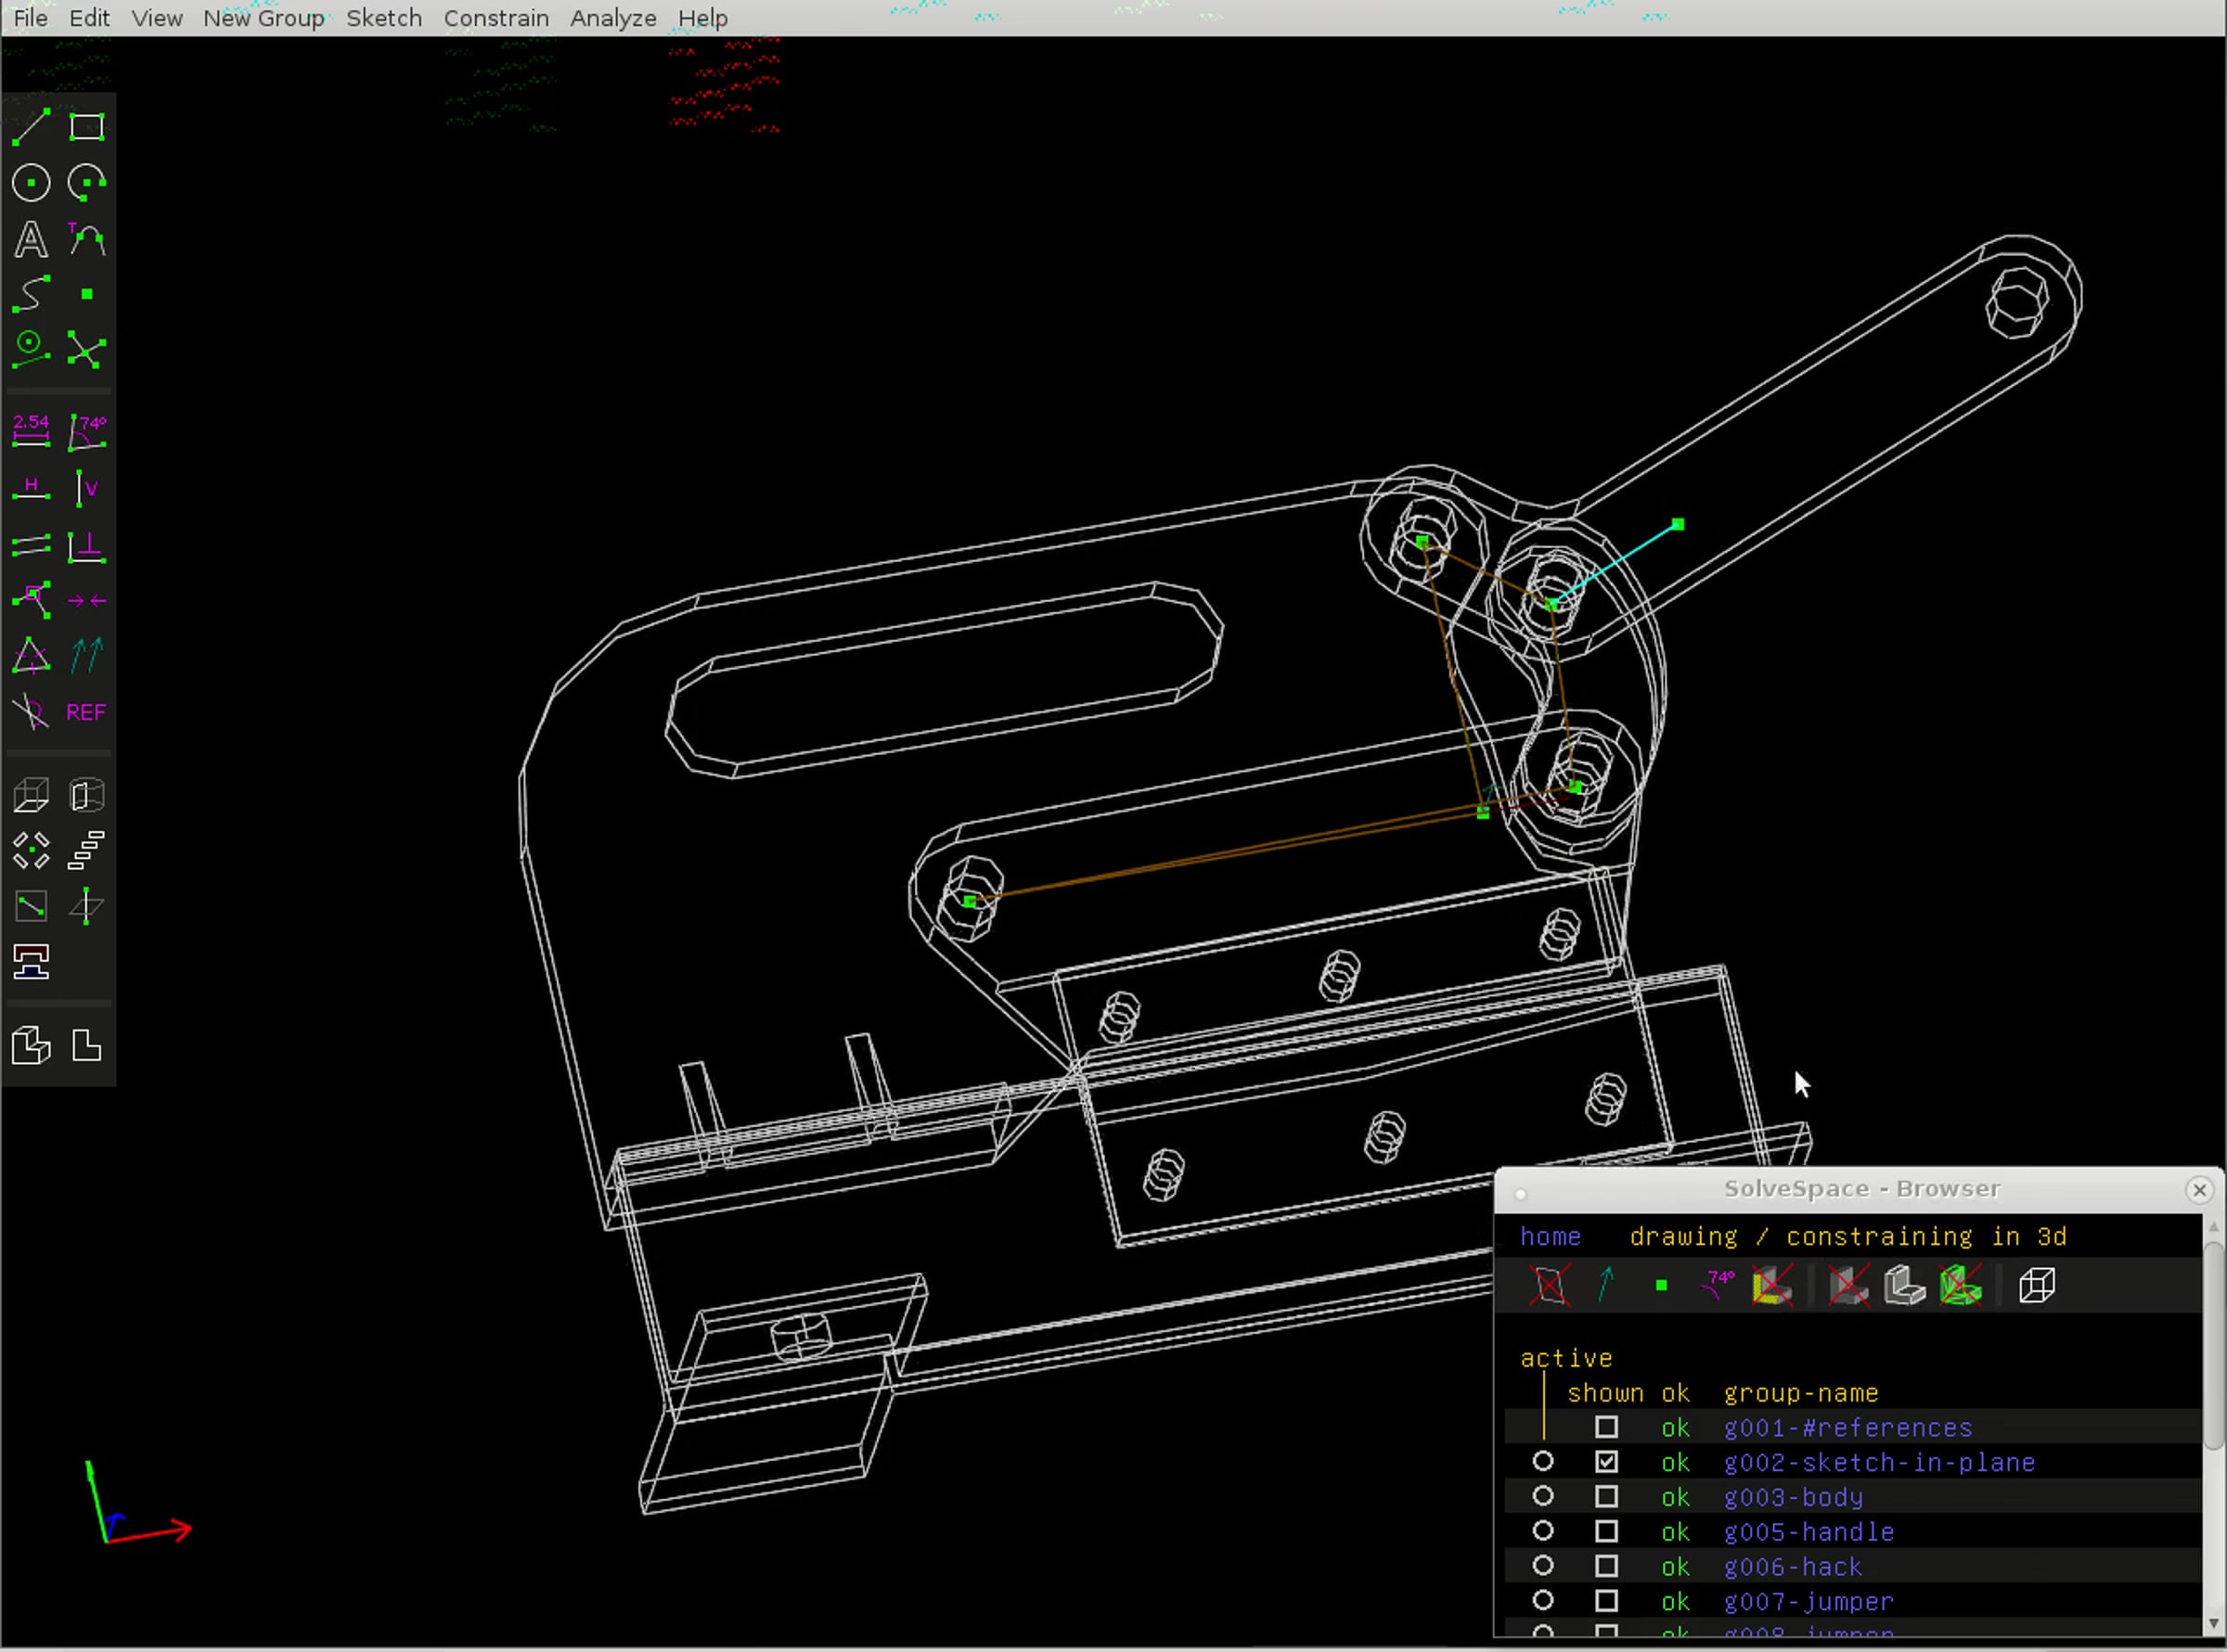The image size is (2227, 1652).
Task: Switch to other supplementary angle
Action: (x=31, y=712)
